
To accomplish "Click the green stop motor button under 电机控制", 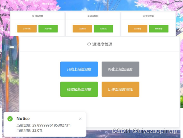I will [x=48, y=29].
